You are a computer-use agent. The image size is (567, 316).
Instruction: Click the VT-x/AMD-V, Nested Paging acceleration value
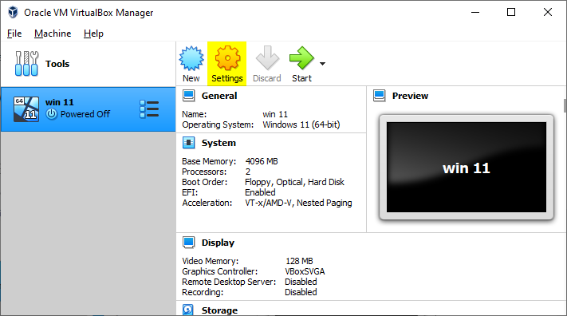click(298, 203)
